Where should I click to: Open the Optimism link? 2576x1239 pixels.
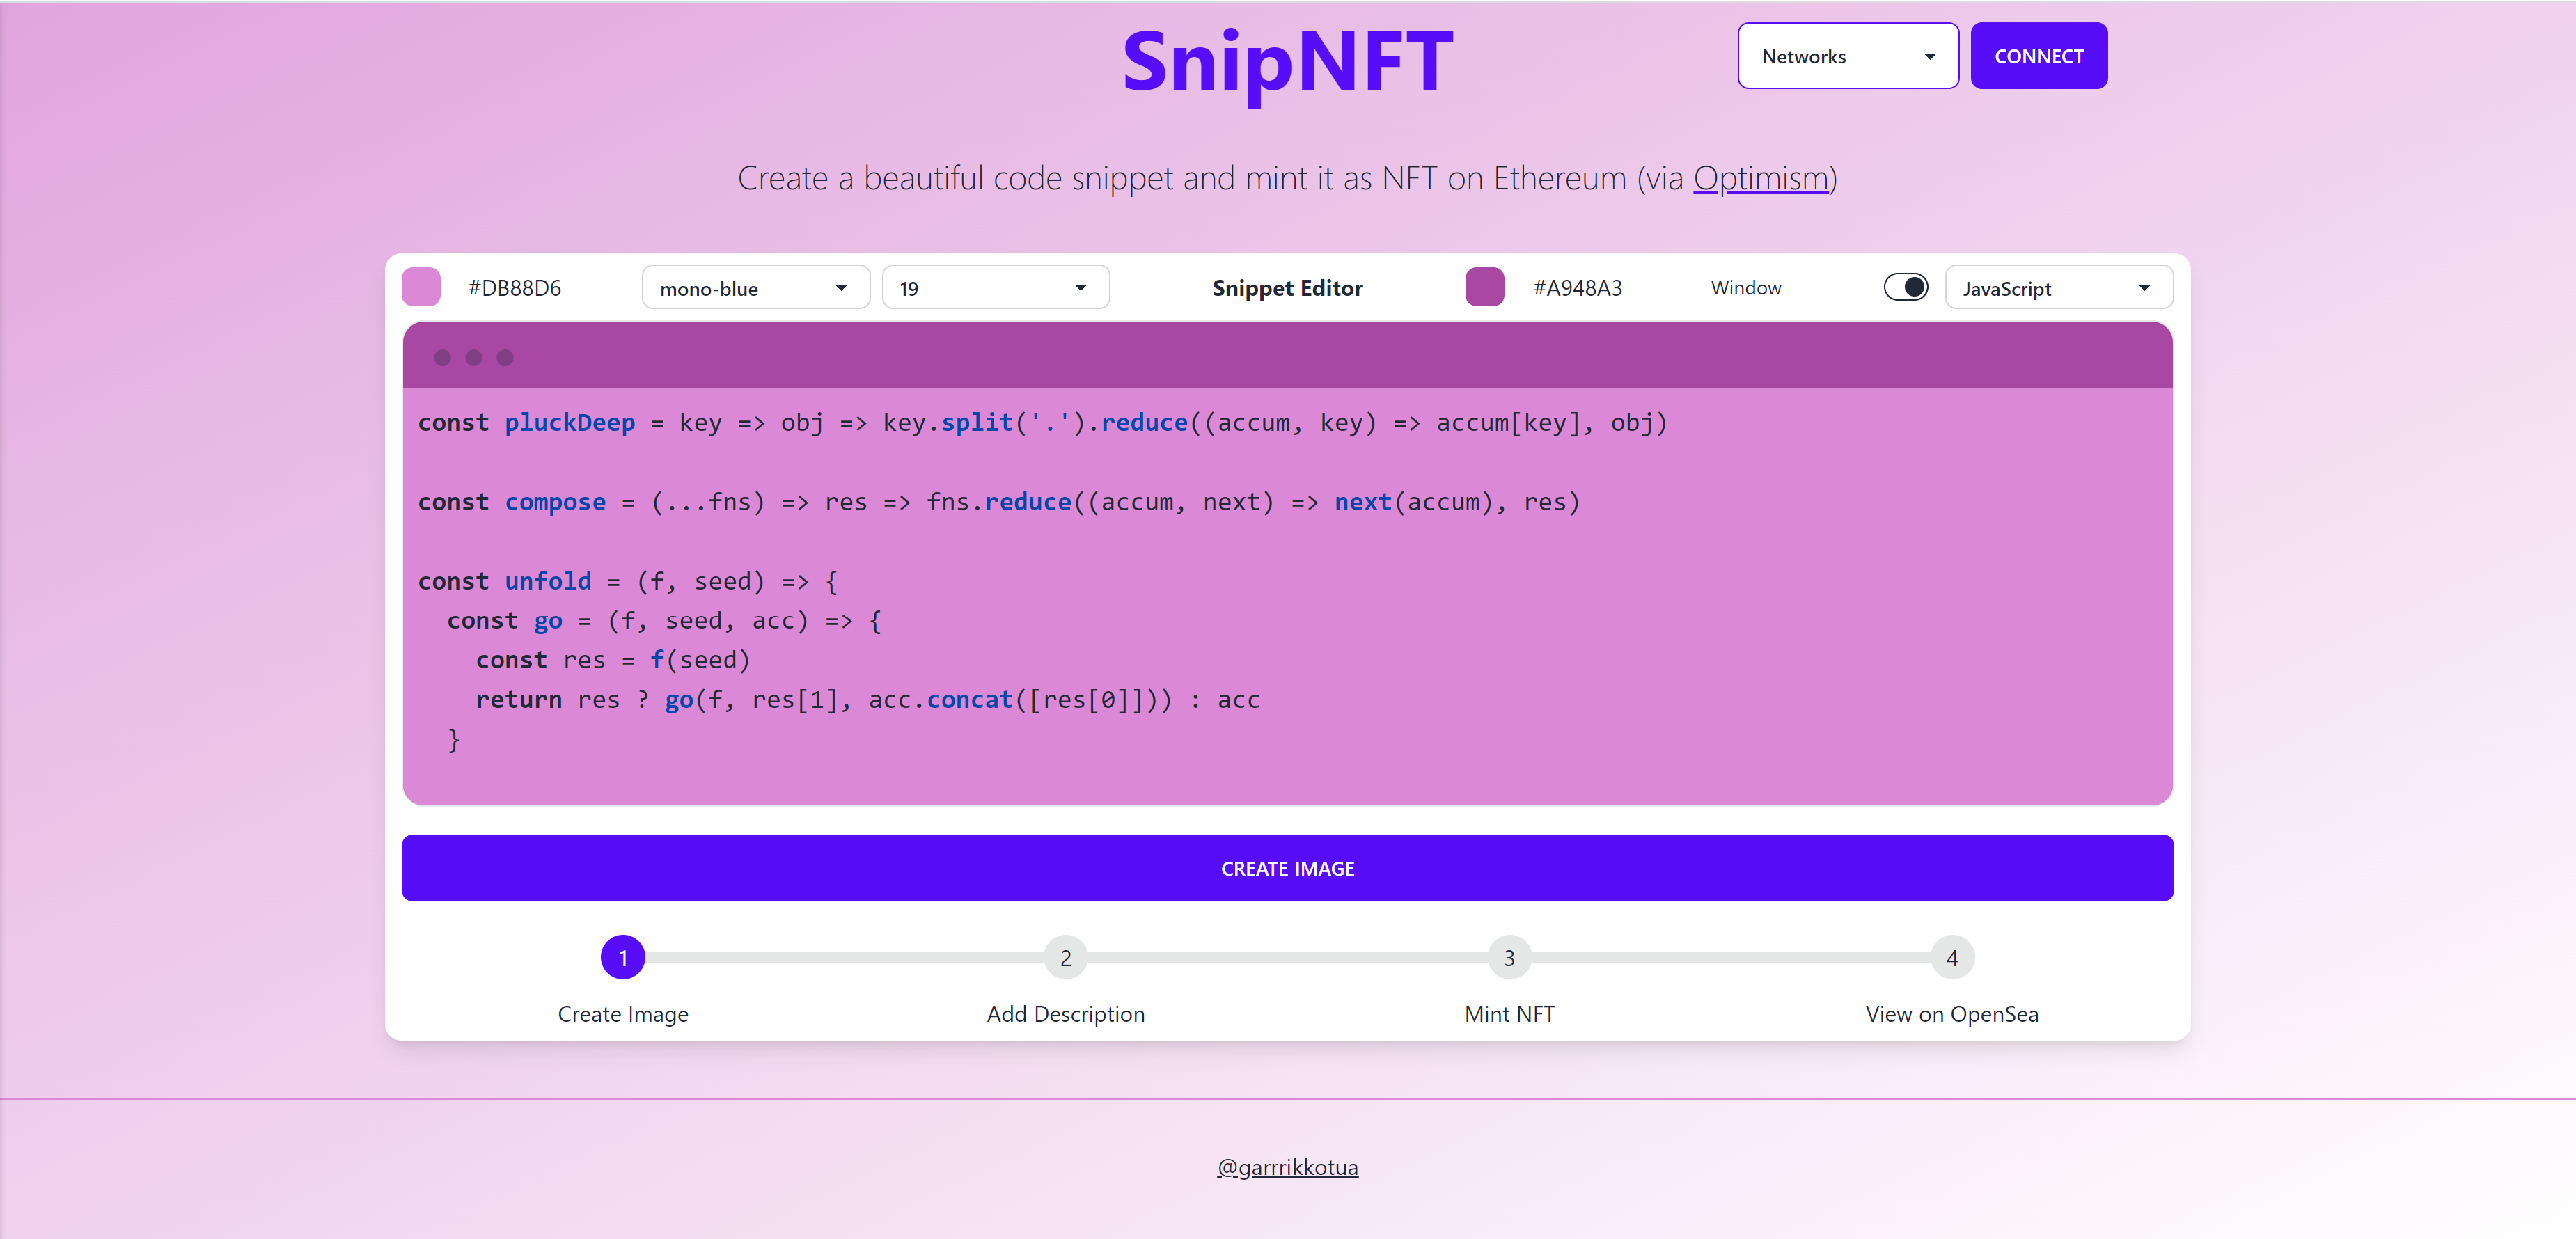pyautogui.click(x=1760, y=178)
